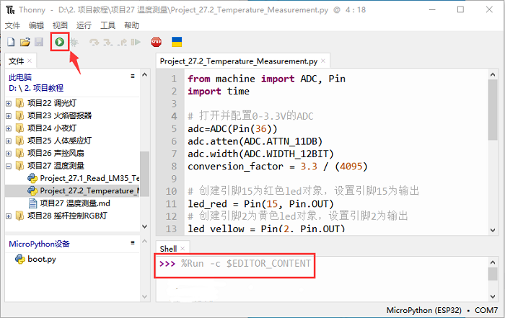Open the MicroPython设备 panel menu

[132, 243]
